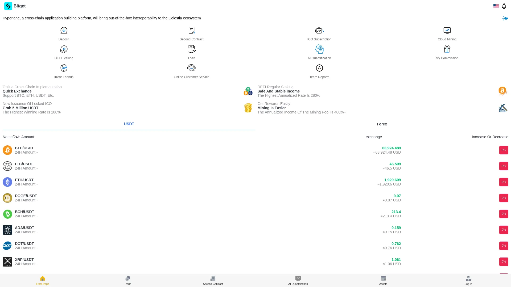The height and width of the screenshot is (287, 511).
Task: Open Trade in bottom navigation
Action: click(x=128, y=280)
